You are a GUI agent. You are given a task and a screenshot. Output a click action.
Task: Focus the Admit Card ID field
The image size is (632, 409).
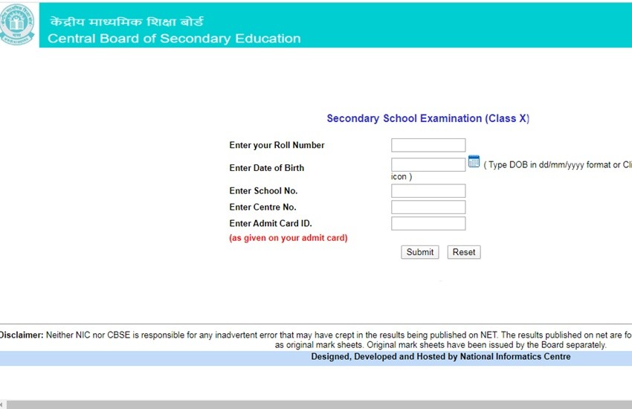coord(428,224)
